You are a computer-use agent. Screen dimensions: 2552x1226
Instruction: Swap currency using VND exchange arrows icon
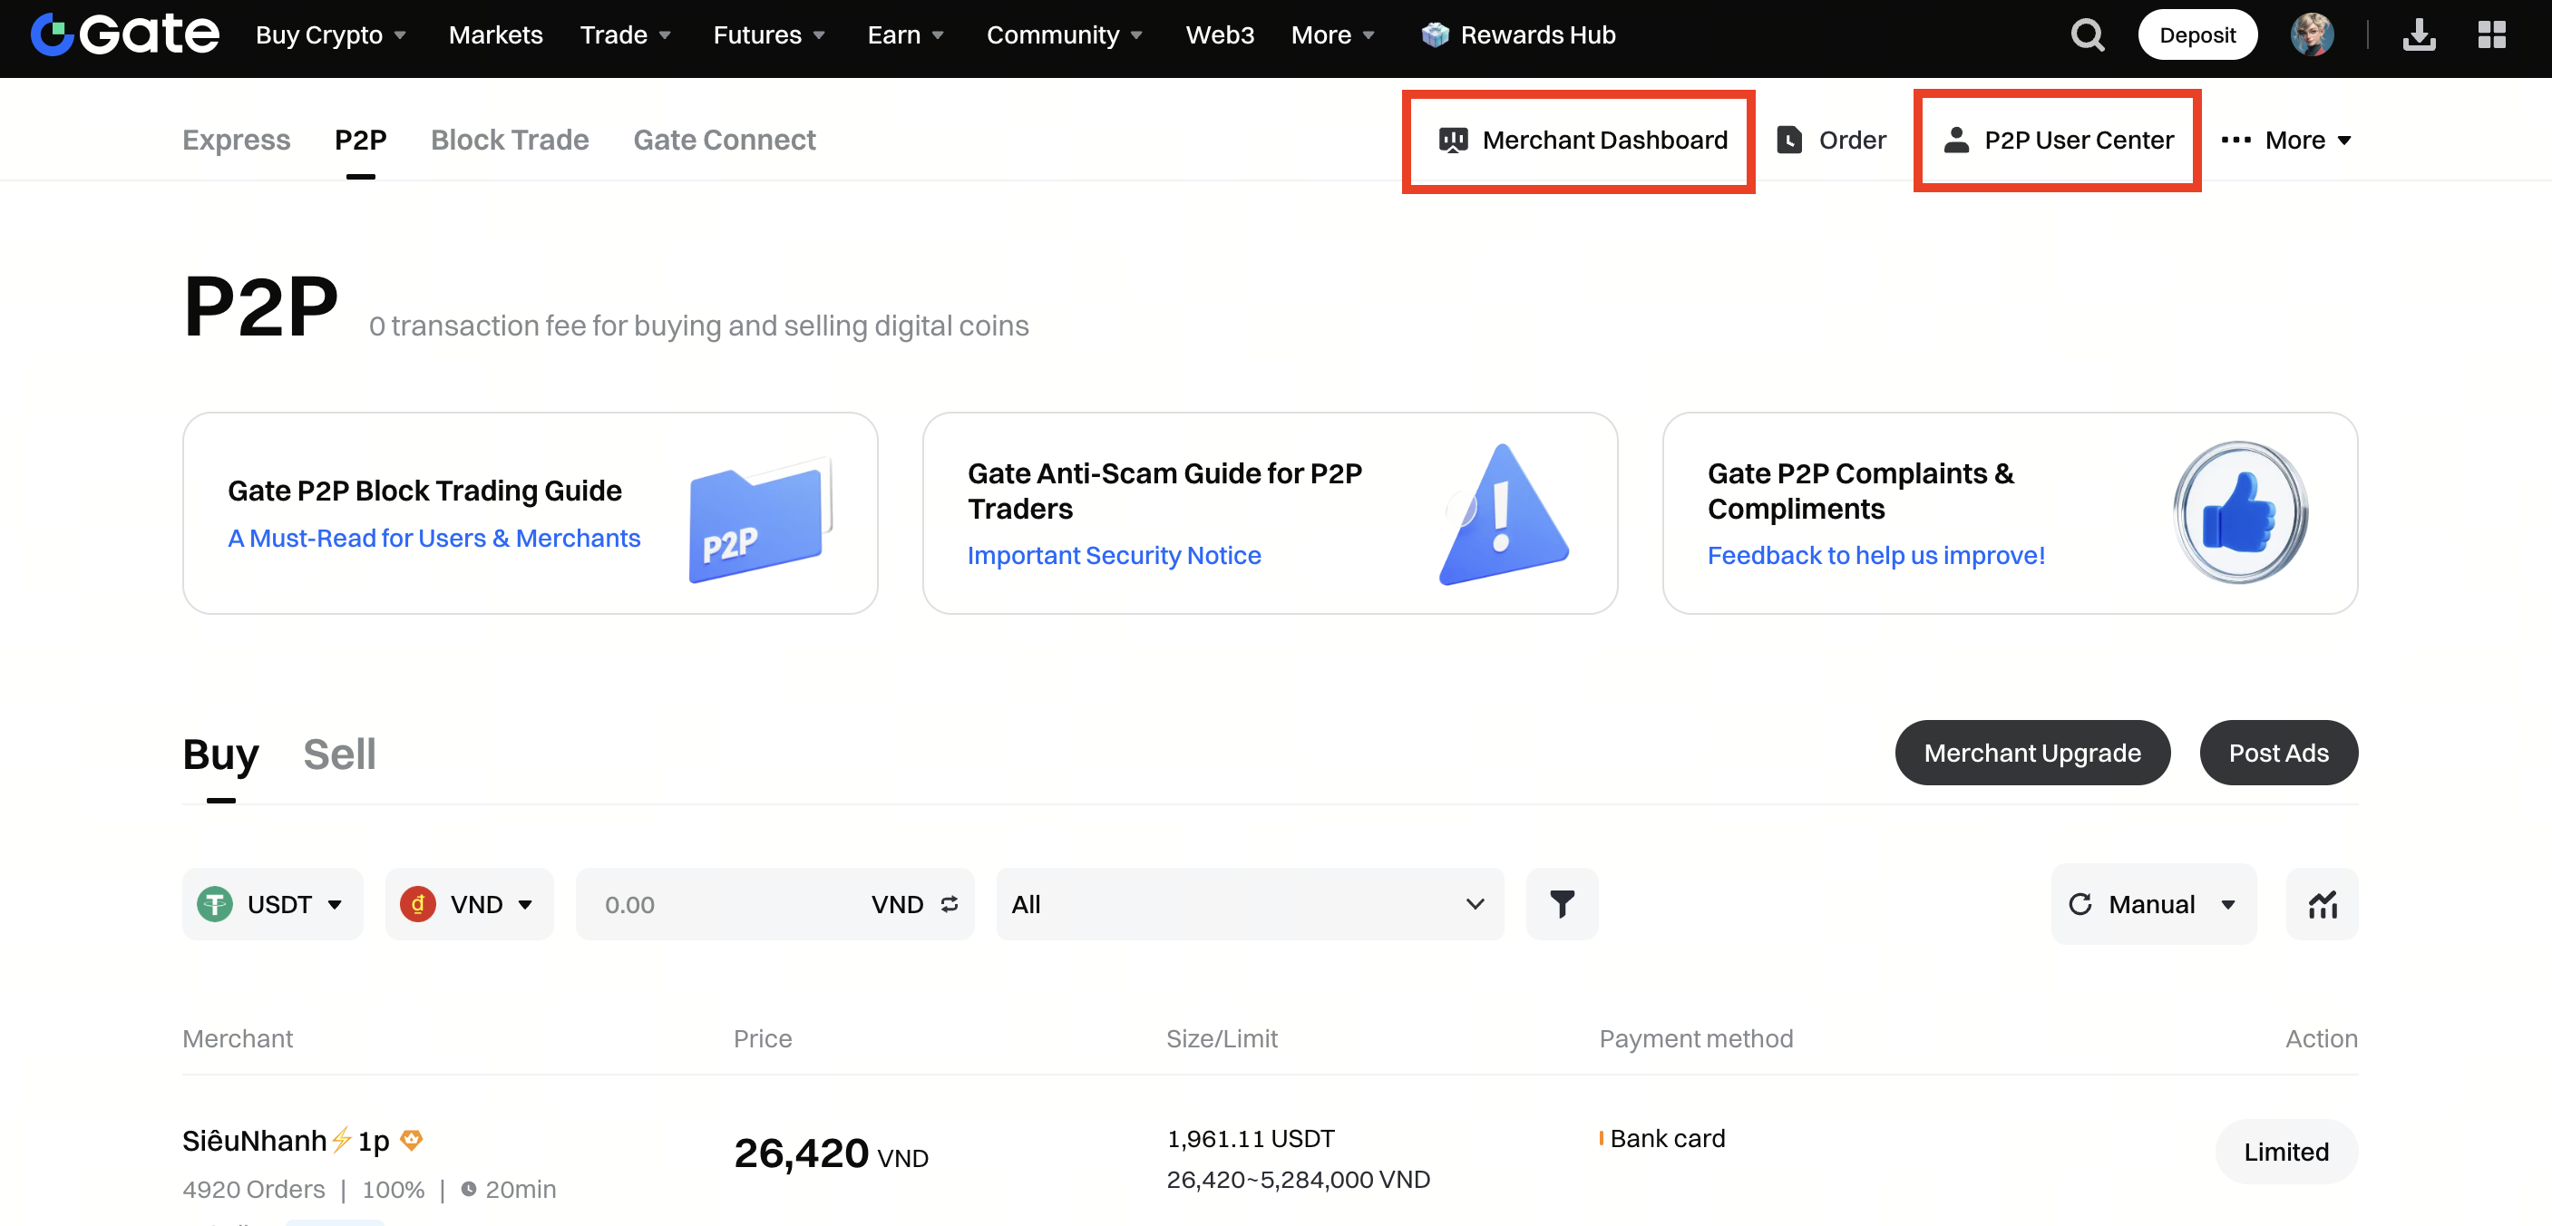tap(950, 904)
